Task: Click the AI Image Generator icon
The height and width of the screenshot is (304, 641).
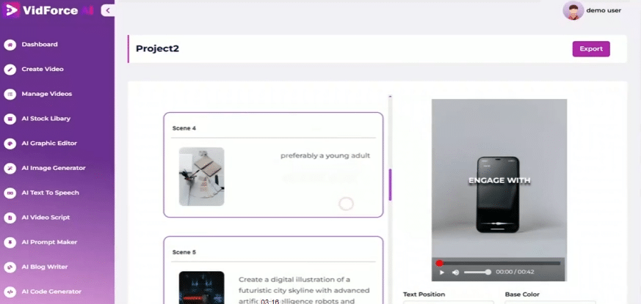Action: pyautogui.click(x=10, y=168)
